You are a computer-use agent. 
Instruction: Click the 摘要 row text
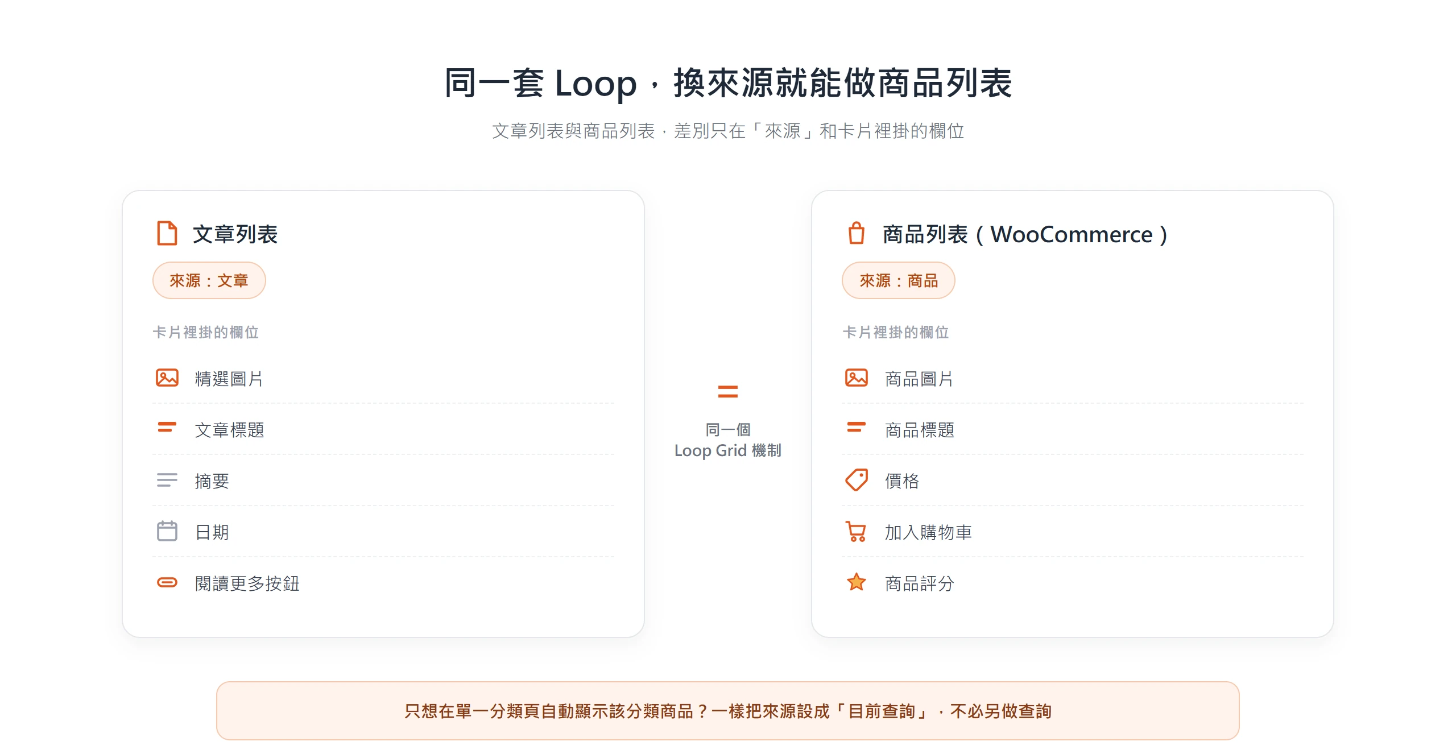pos(212,481)
